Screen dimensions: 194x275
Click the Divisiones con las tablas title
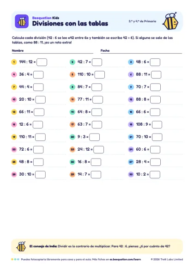[x=70, y=24]
